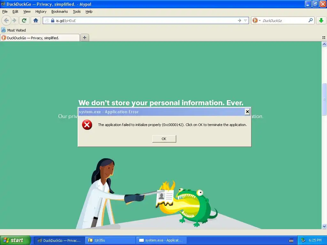This screenshot has height=245, width=327.
Task: Open the View menu
Action: (x=27, y=11)
